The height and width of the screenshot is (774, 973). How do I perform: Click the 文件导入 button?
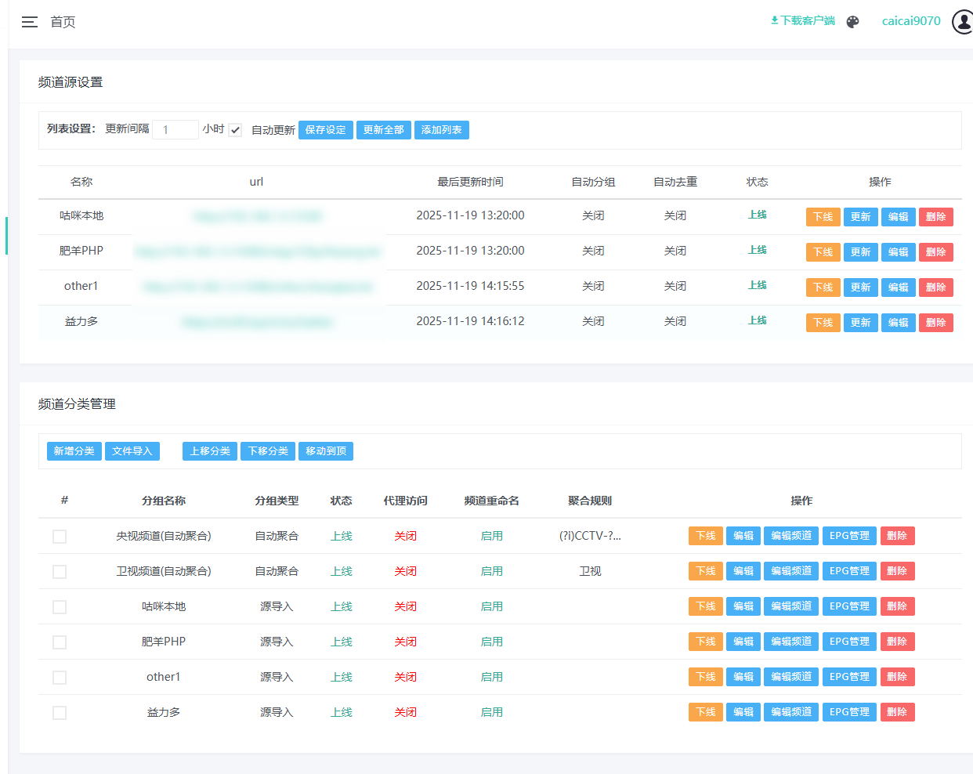132,451
